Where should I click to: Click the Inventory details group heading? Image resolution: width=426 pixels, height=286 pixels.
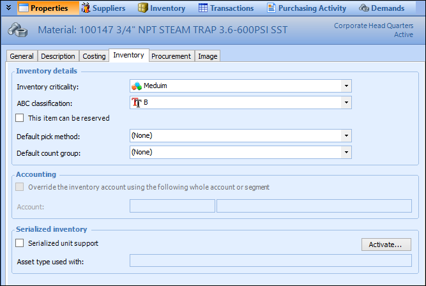point(47,71)
